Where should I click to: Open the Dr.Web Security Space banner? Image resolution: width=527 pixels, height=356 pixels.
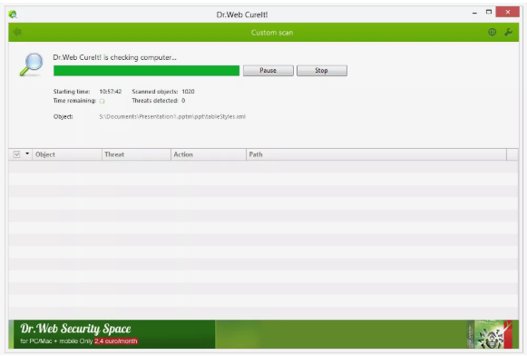(263, 334)
